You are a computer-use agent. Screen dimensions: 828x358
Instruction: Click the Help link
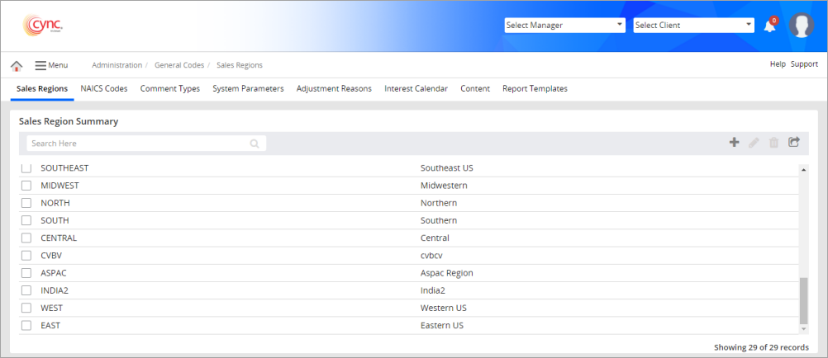click(x=778, y=64)
